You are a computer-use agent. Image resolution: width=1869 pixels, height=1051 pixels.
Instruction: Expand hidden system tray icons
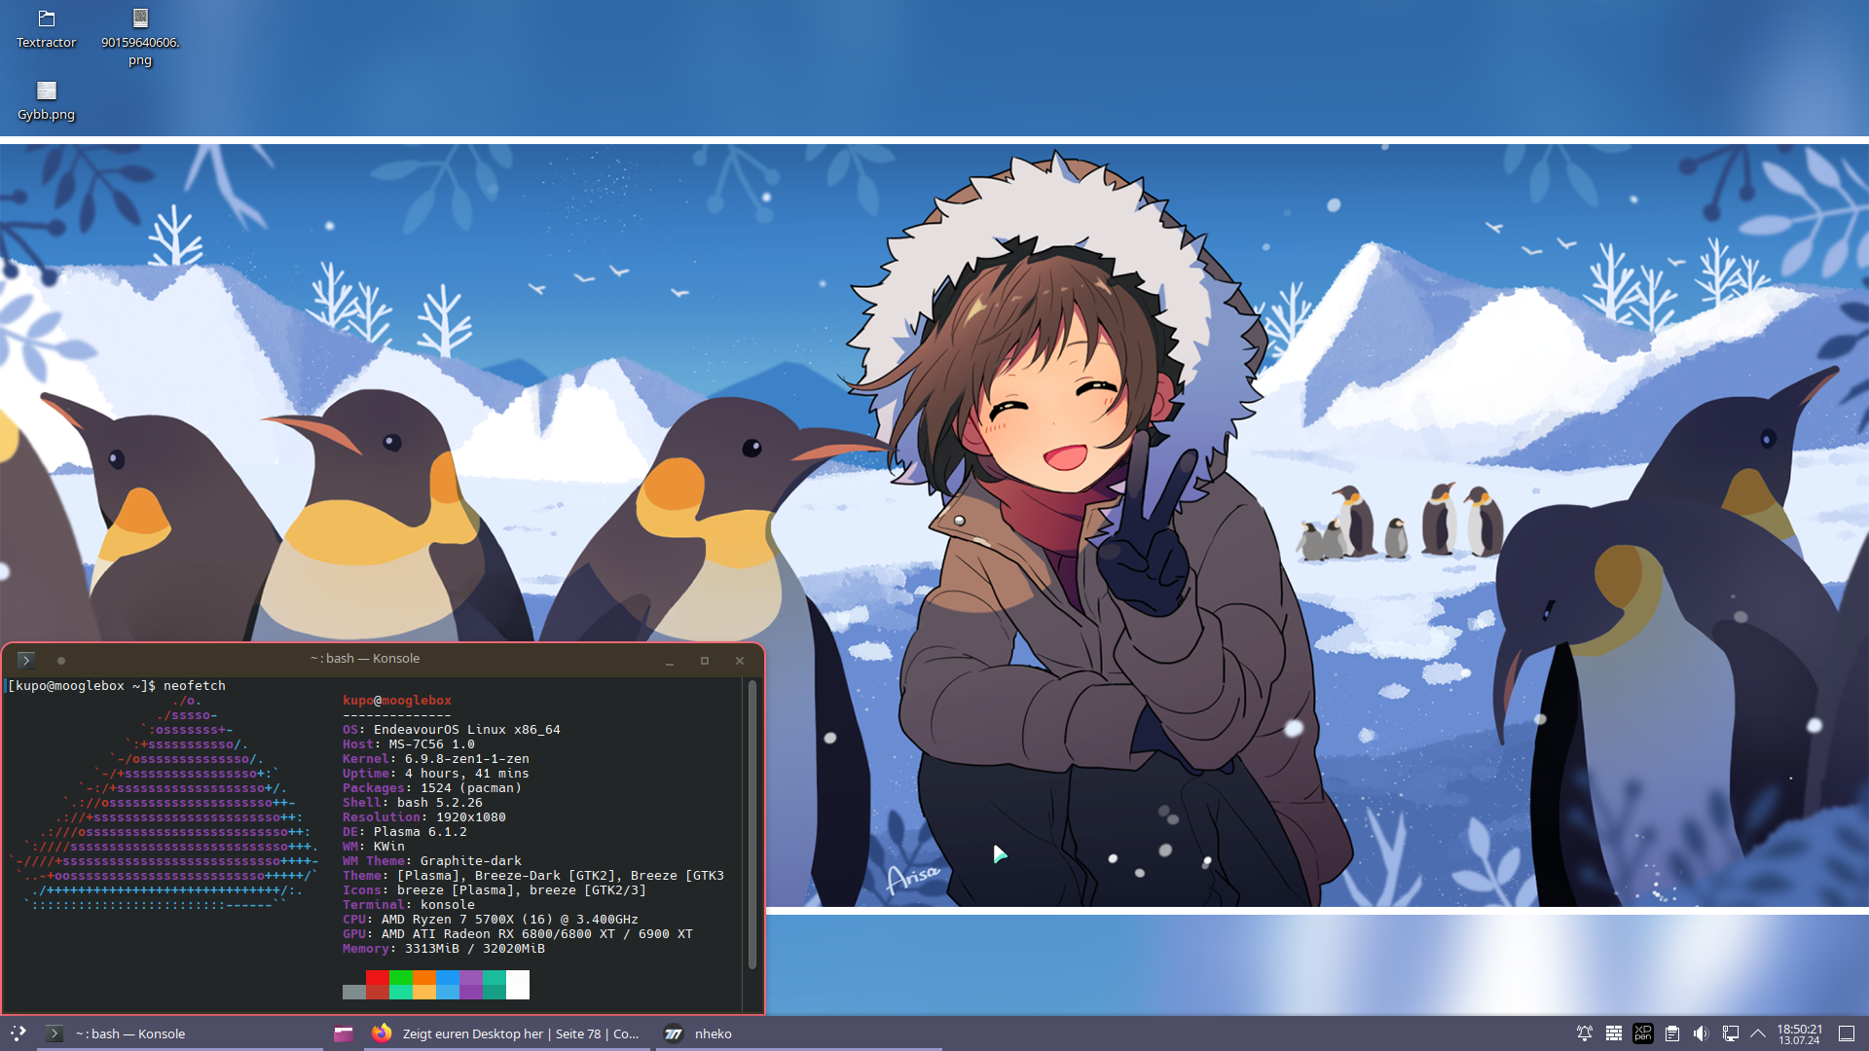1758,1033
